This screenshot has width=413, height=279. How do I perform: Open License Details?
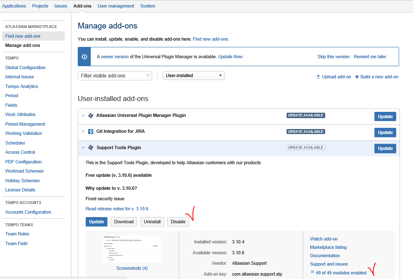20,190
